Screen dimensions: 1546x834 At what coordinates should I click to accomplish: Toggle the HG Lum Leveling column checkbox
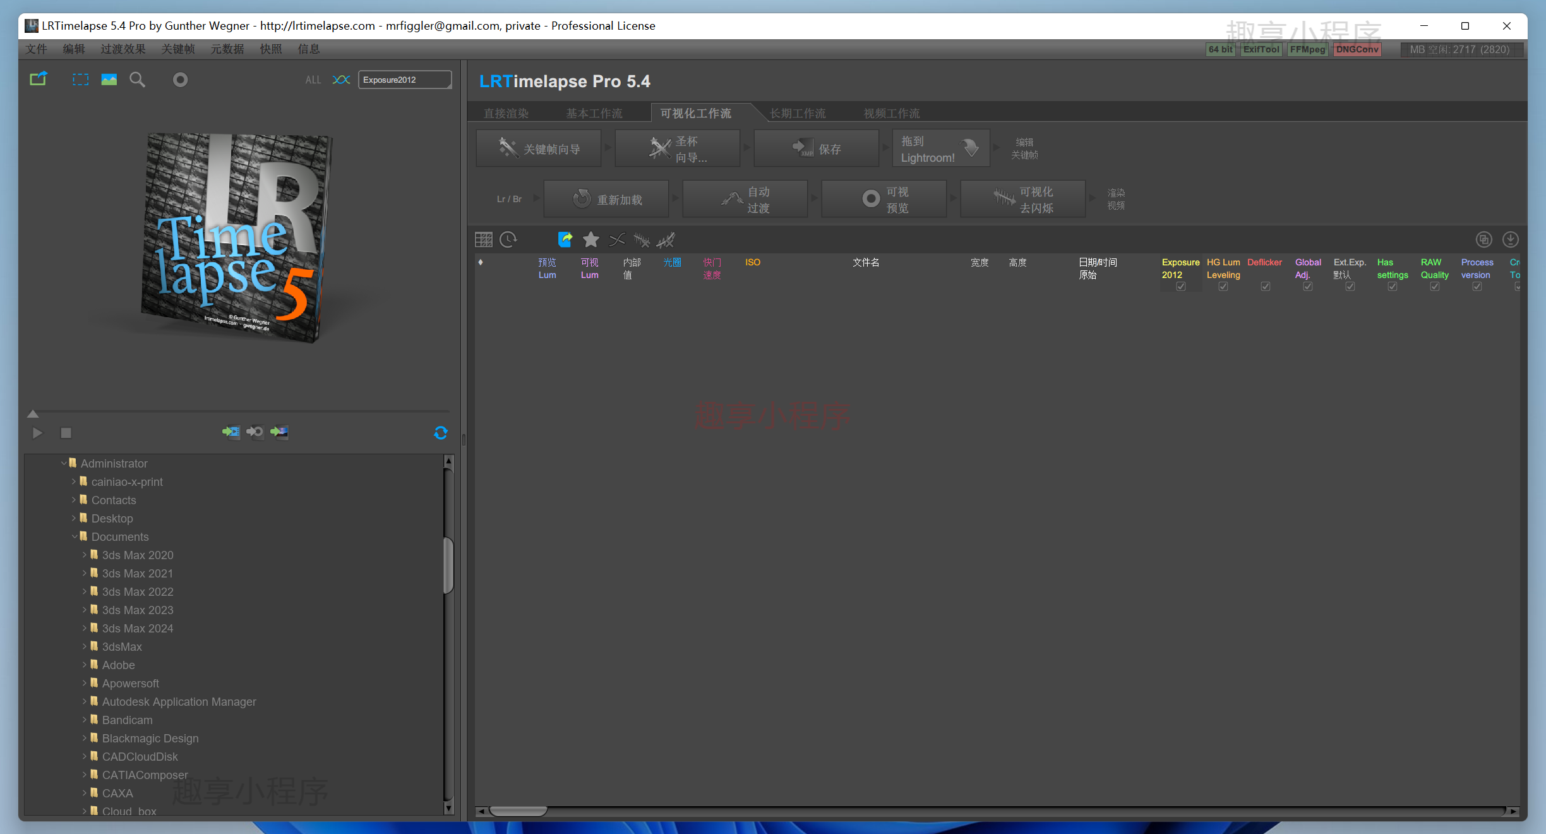coord(1223,287)
